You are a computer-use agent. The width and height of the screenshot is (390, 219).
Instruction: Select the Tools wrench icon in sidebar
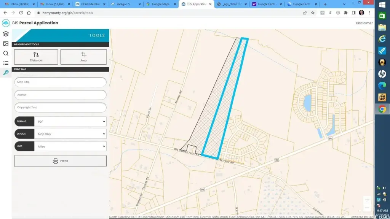click(x=6, y=73)
